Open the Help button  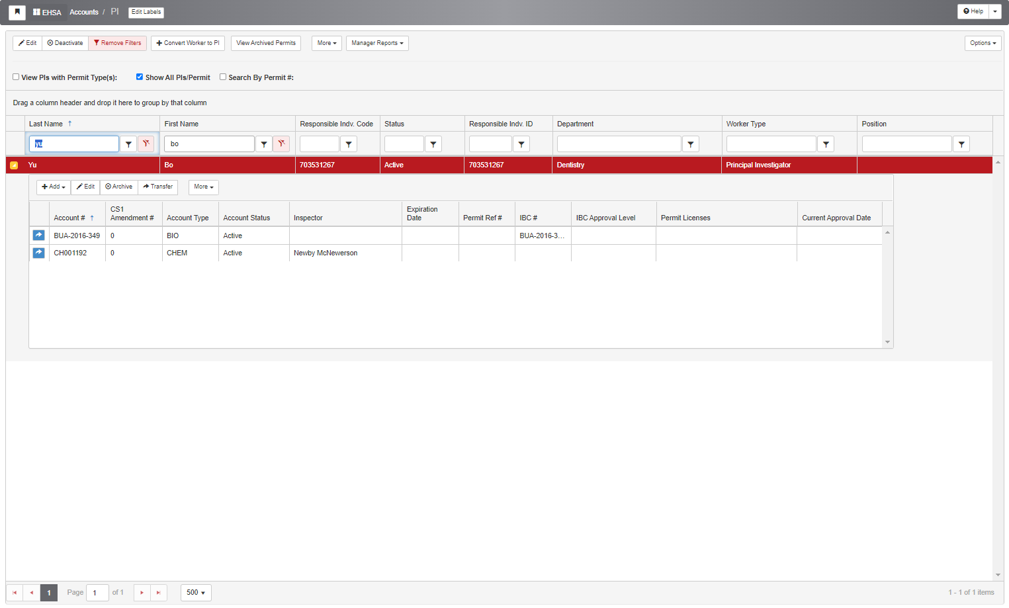pos(973,11)
